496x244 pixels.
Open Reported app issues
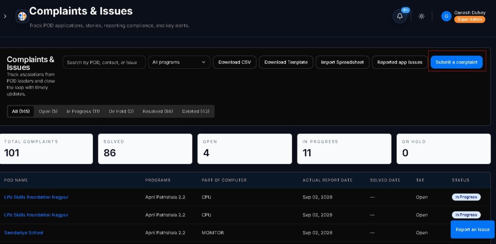tap(400, 62)
